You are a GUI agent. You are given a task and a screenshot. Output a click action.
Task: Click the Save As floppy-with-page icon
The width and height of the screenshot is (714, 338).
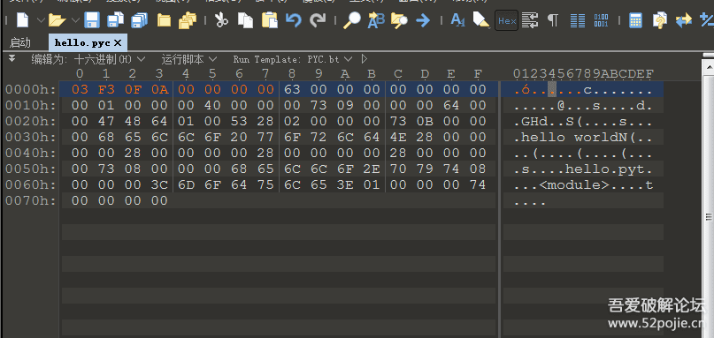coord(116,20)
